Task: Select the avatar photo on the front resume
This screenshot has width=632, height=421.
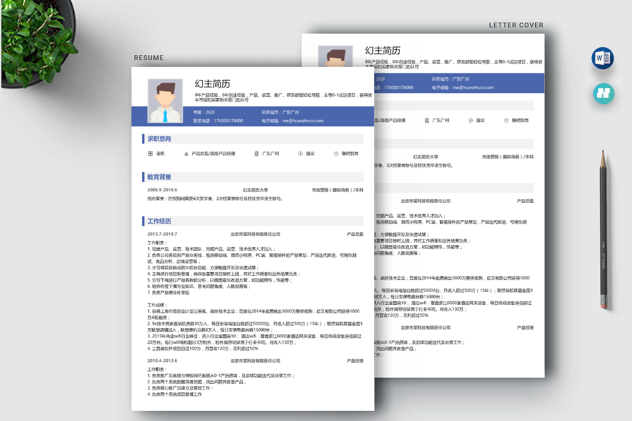Action: coord(165,101)
